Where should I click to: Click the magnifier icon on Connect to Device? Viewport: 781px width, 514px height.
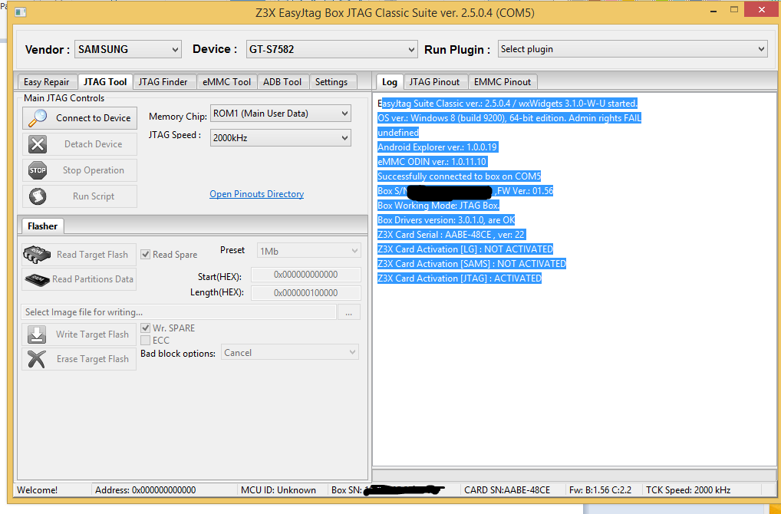(38, 118)
